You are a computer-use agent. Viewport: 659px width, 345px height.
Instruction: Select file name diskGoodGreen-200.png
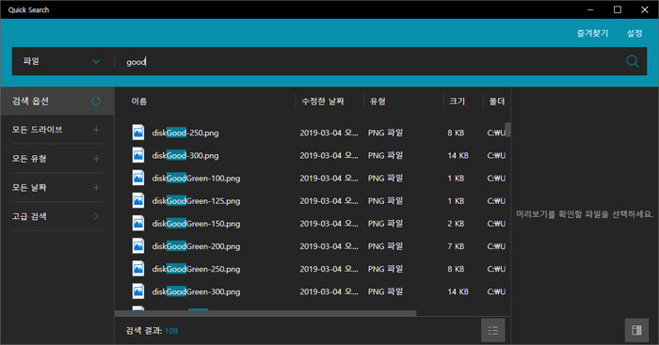point(196,246)
